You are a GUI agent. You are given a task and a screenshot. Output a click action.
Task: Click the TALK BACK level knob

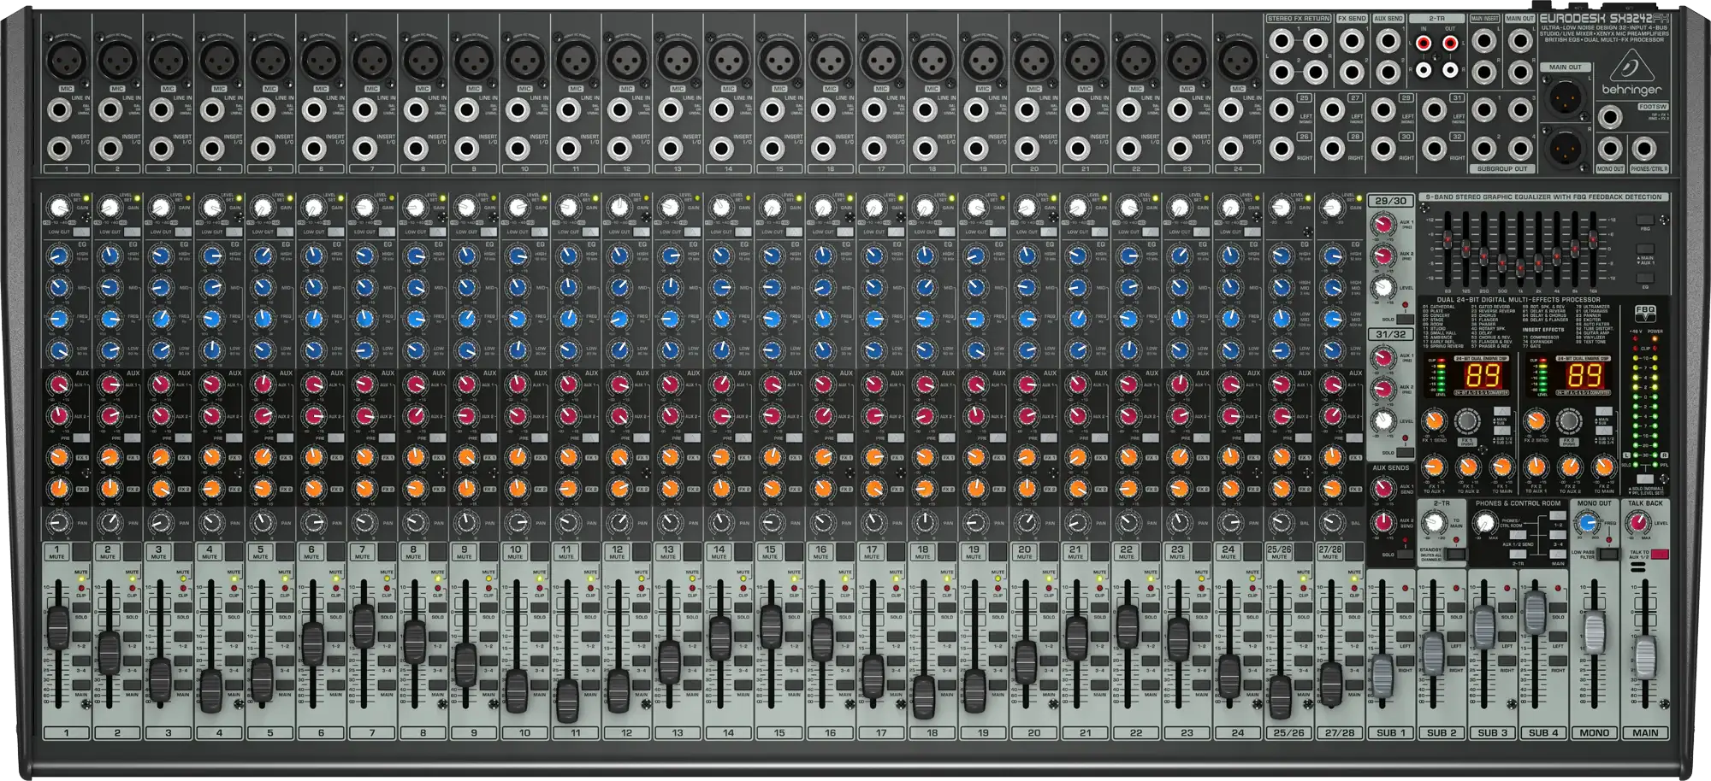[1638, 523]
